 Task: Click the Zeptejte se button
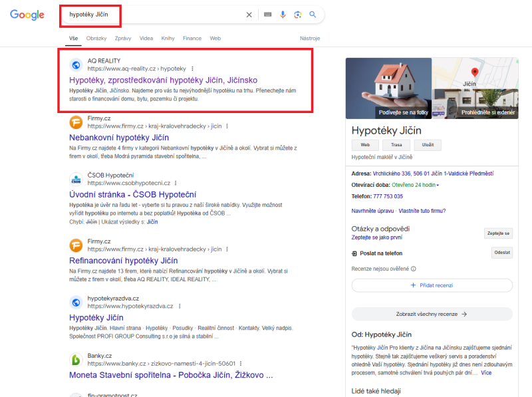(x=498, y=233)
